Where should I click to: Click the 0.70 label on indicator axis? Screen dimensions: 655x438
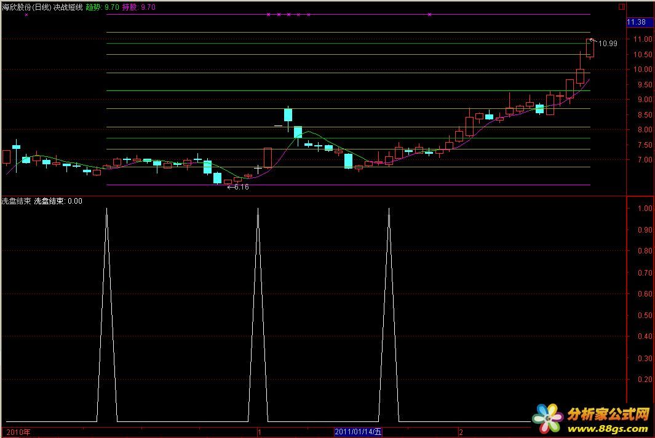point(645,273)
